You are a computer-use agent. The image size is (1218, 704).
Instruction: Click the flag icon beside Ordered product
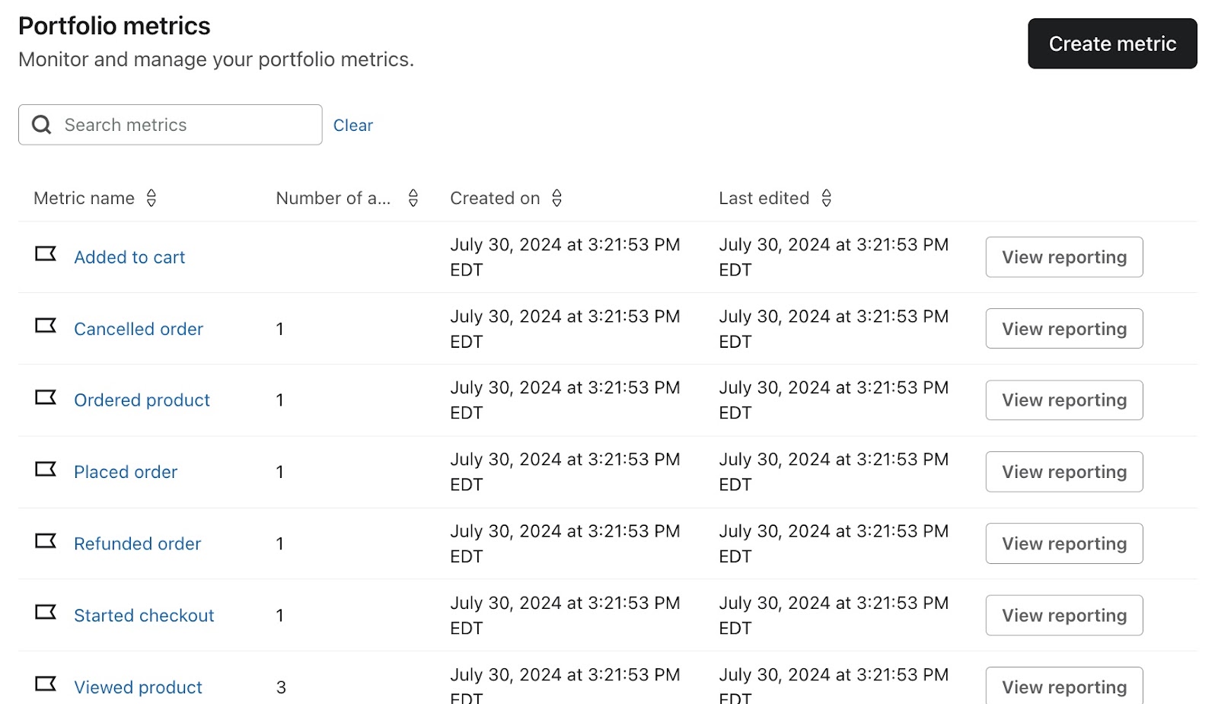pyautogui.click(x=46, y=397)
